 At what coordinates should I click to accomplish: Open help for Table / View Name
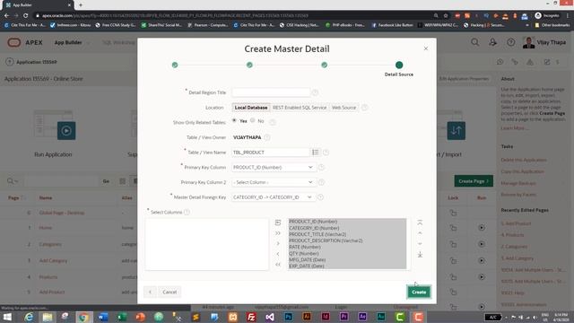tap(326, 153)
